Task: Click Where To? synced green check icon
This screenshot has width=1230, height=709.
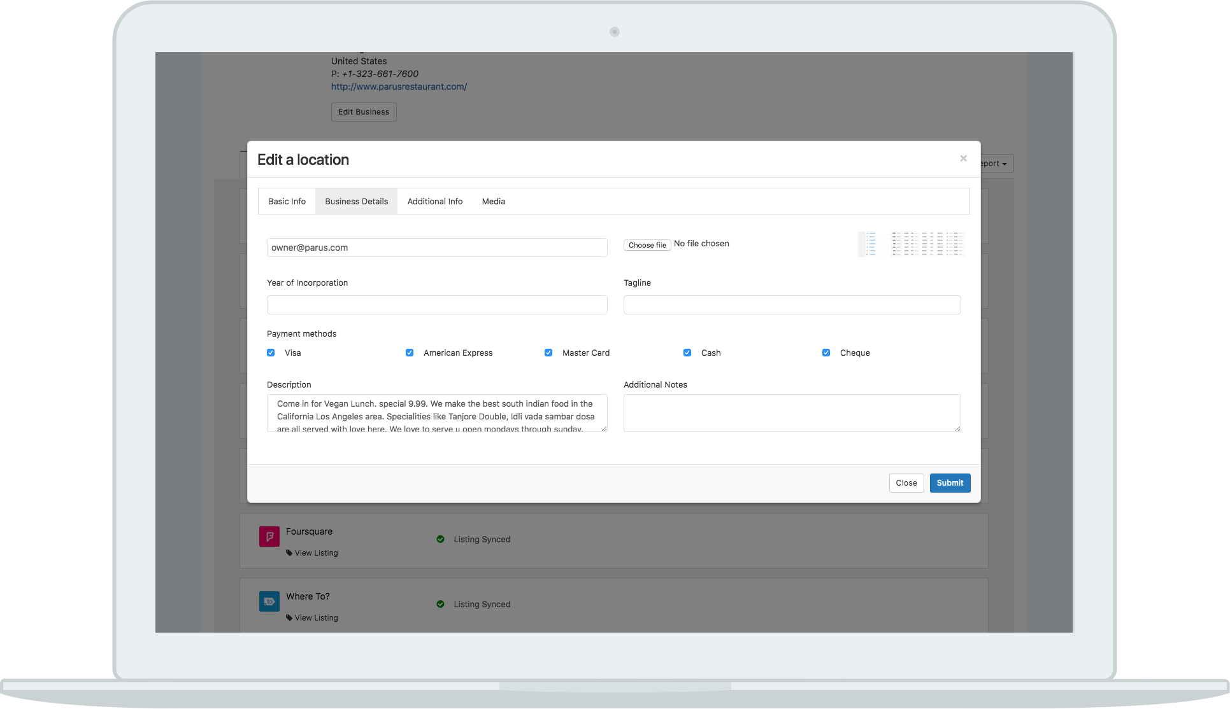Action: tap(440, 604)
